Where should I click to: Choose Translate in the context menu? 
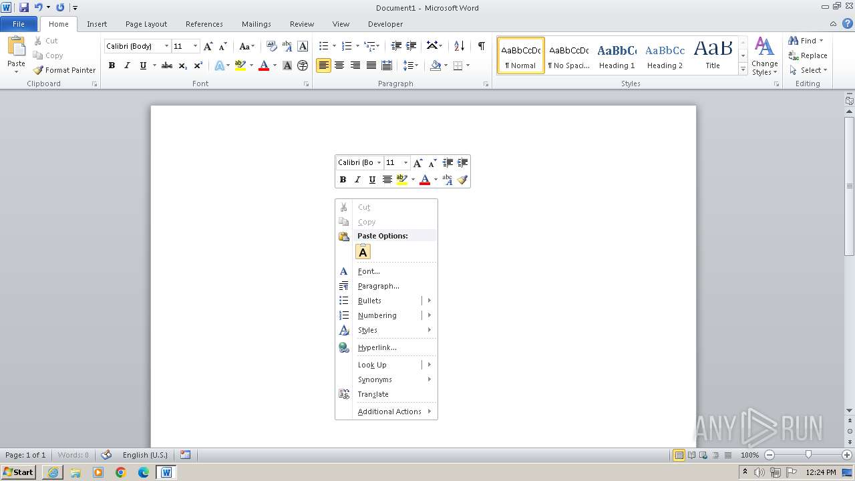pos(386,394)
